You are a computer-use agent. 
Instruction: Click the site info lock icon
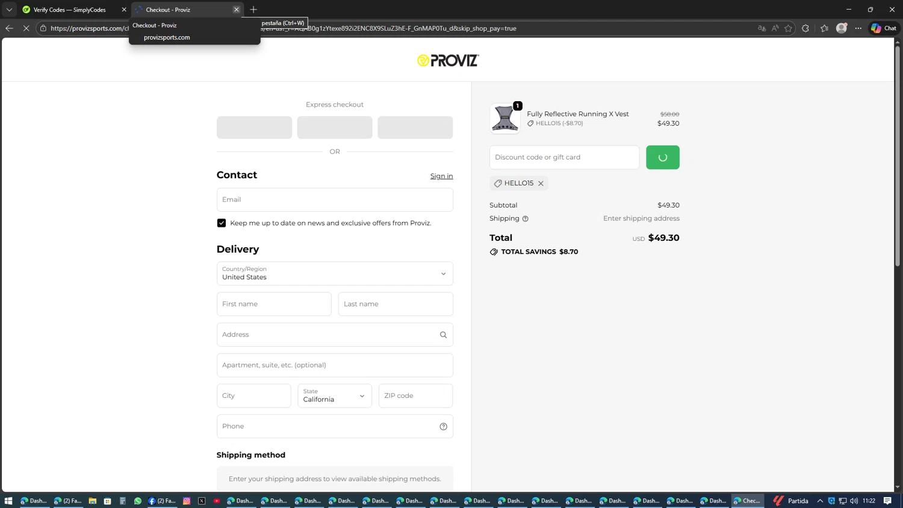pos(43,28)
